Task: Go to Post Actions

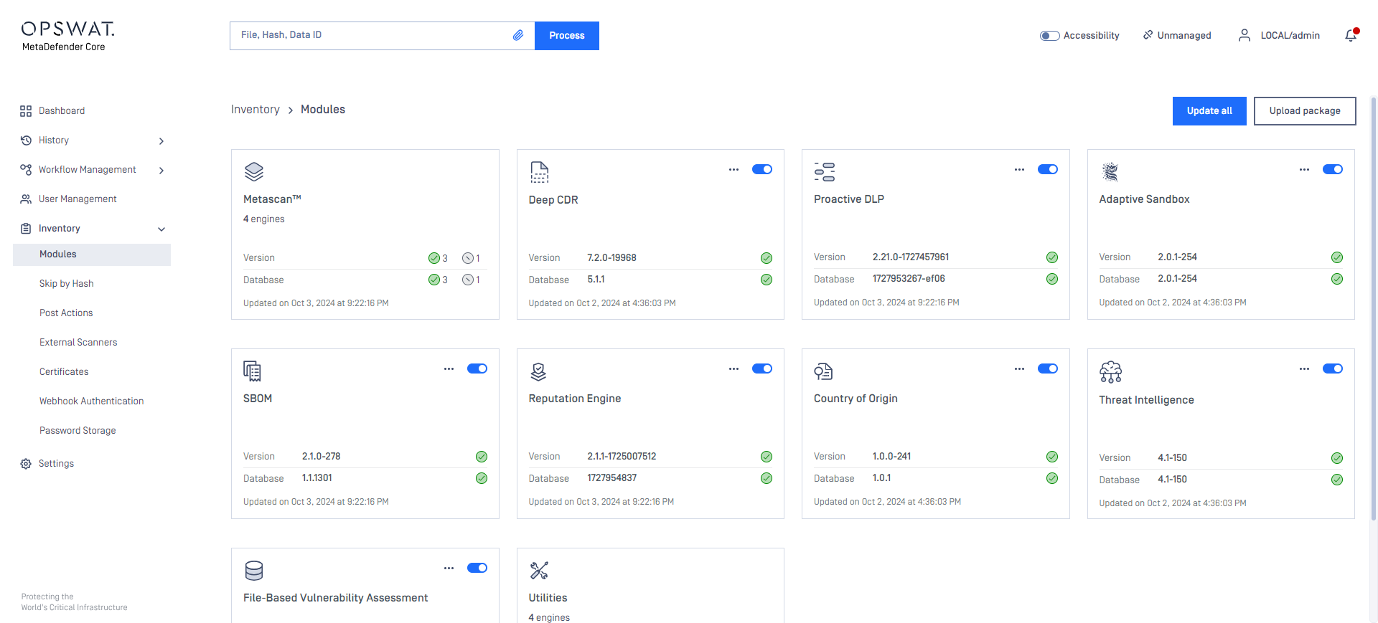Action: coord(66,313)
